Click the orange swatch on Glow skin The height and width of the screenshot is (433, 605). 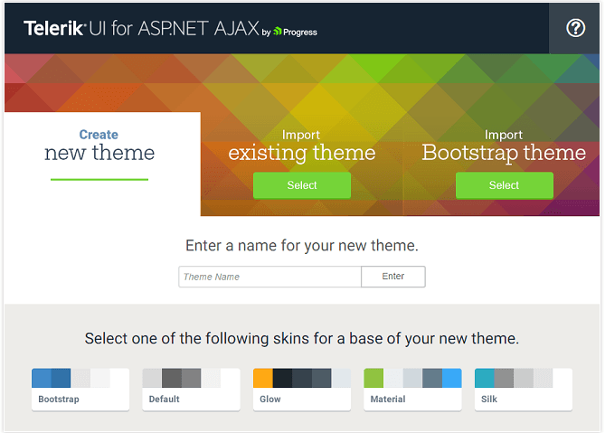click(263, 378)
